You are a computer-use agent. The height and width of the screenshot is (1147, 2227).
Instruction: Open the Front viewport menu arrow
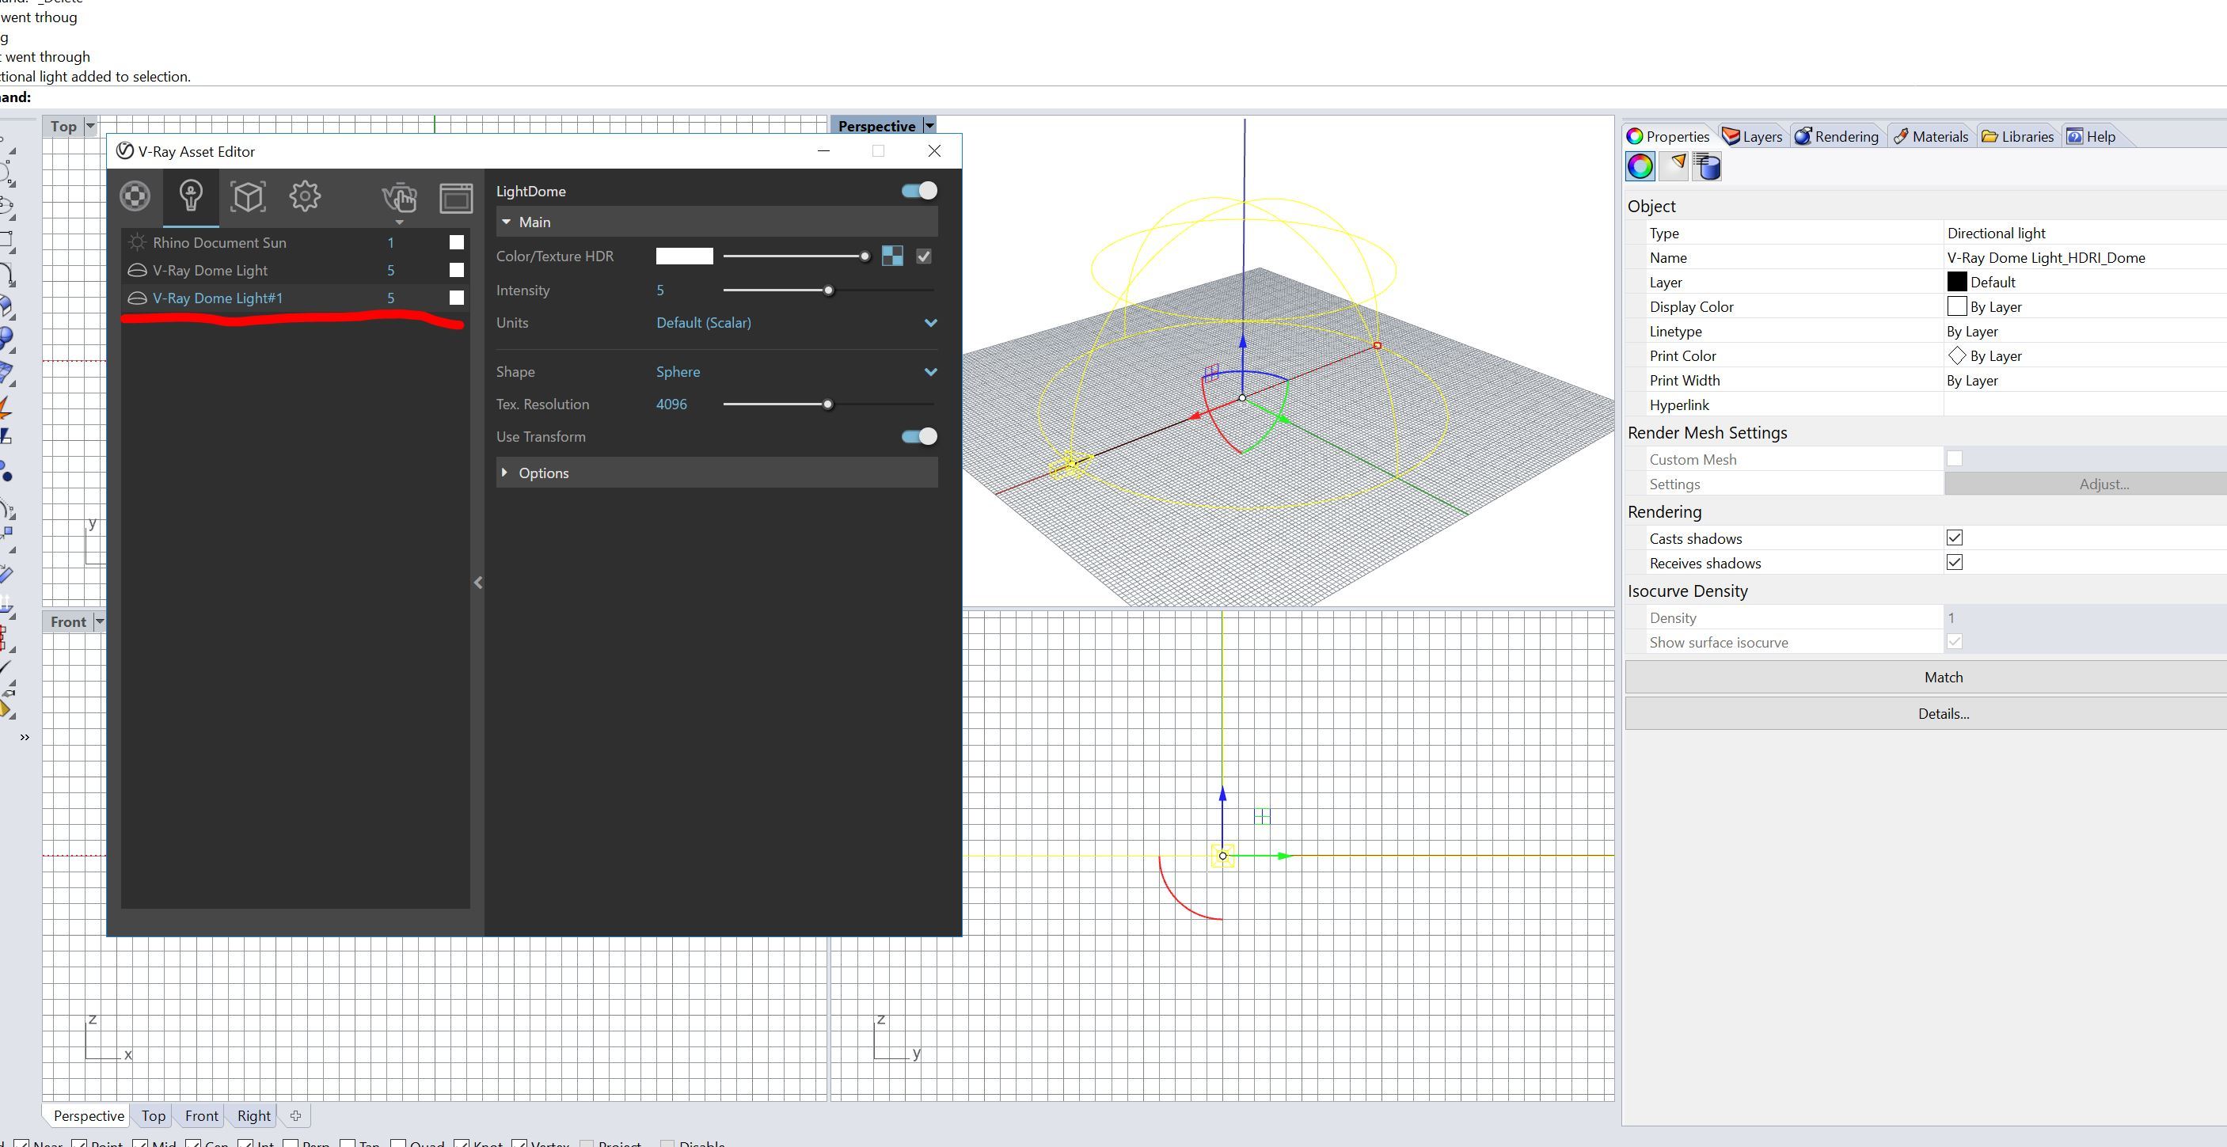pyautogui.click(x=100, y=621)
